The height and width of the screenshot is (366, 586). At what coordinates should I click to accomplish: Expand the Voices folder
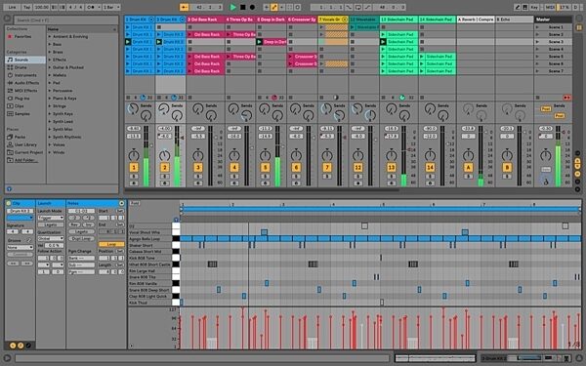click(x=50, y=144)
